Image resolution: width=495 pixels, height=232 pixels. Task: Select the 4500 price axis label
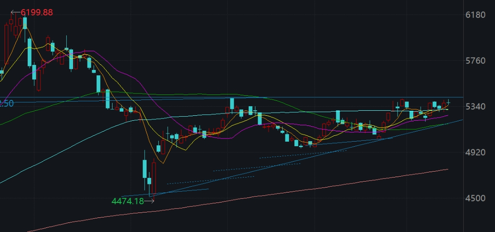[475, 198]
